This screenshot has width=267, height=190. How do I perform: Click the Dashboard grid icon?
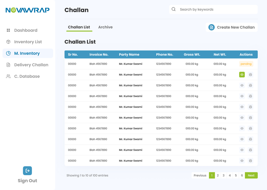pyautogui.click(x=8, y=30)
